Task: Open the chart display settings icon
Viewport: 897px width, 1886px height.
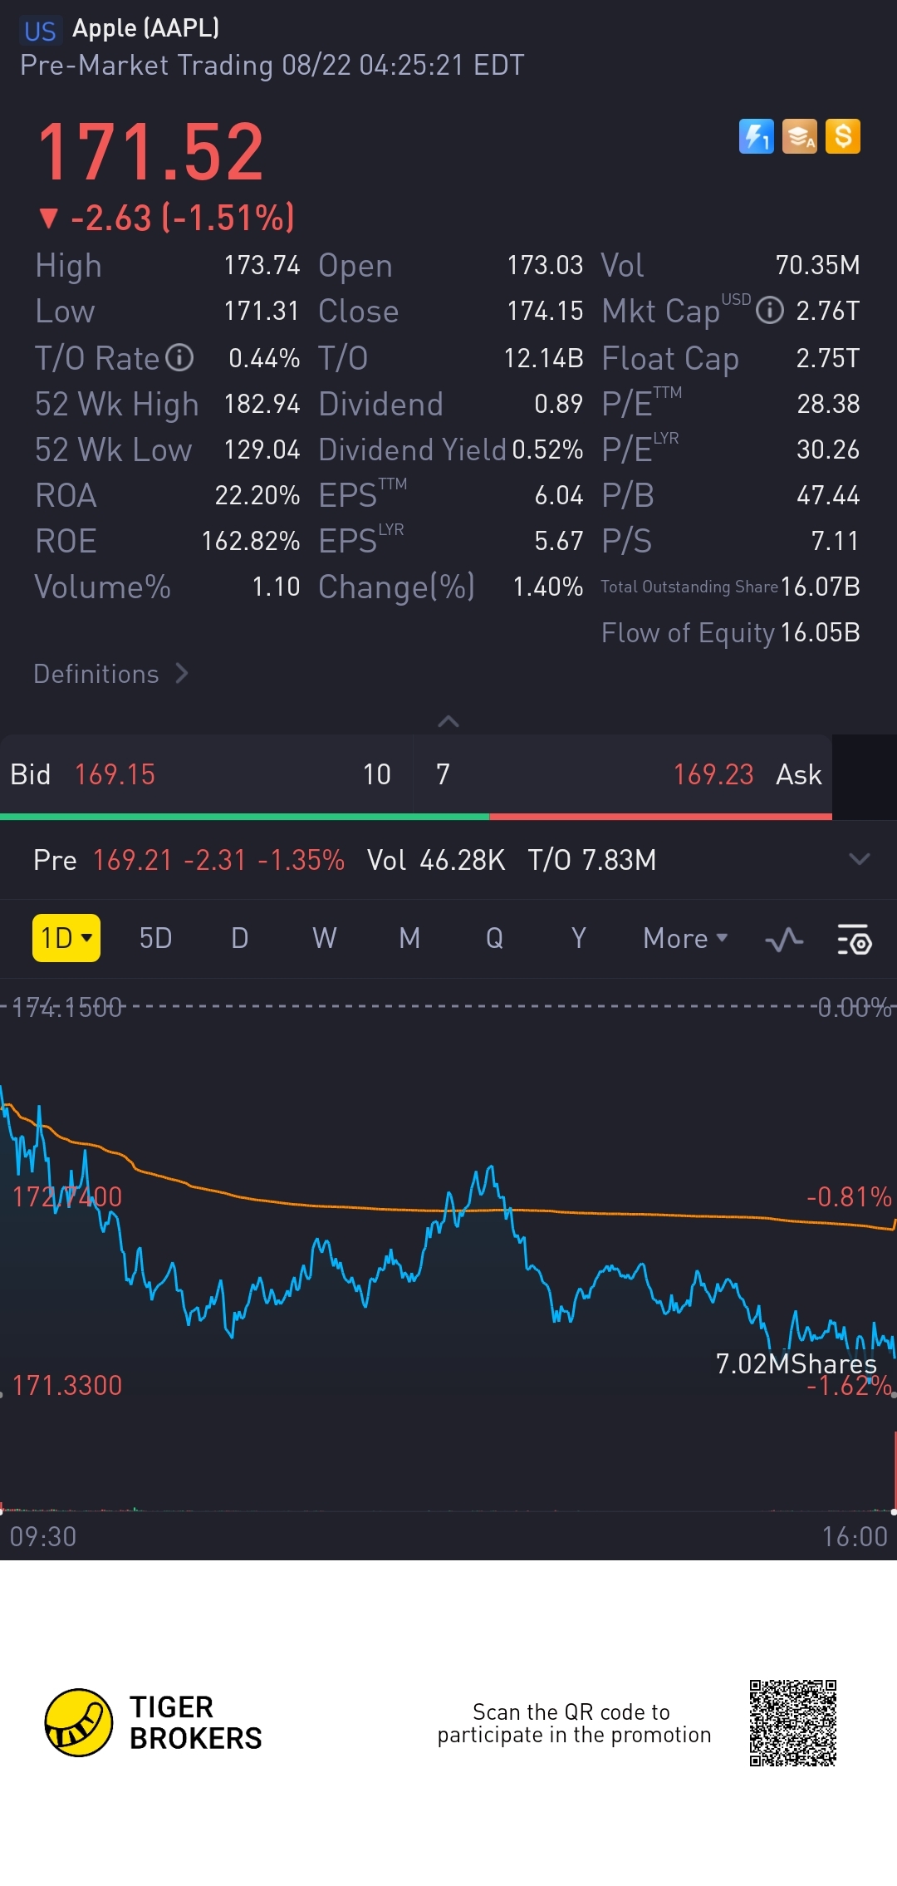Action: (x=854, y=940)
